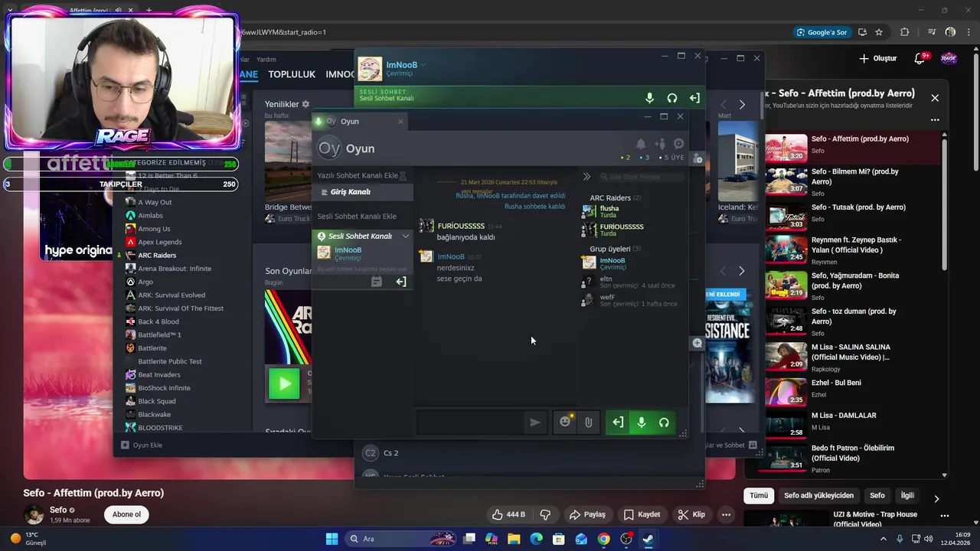Open the TOPLULUK tab in Steam
Image resolution: width=980 pixels, height=551 pixels.
pos(292,74)
